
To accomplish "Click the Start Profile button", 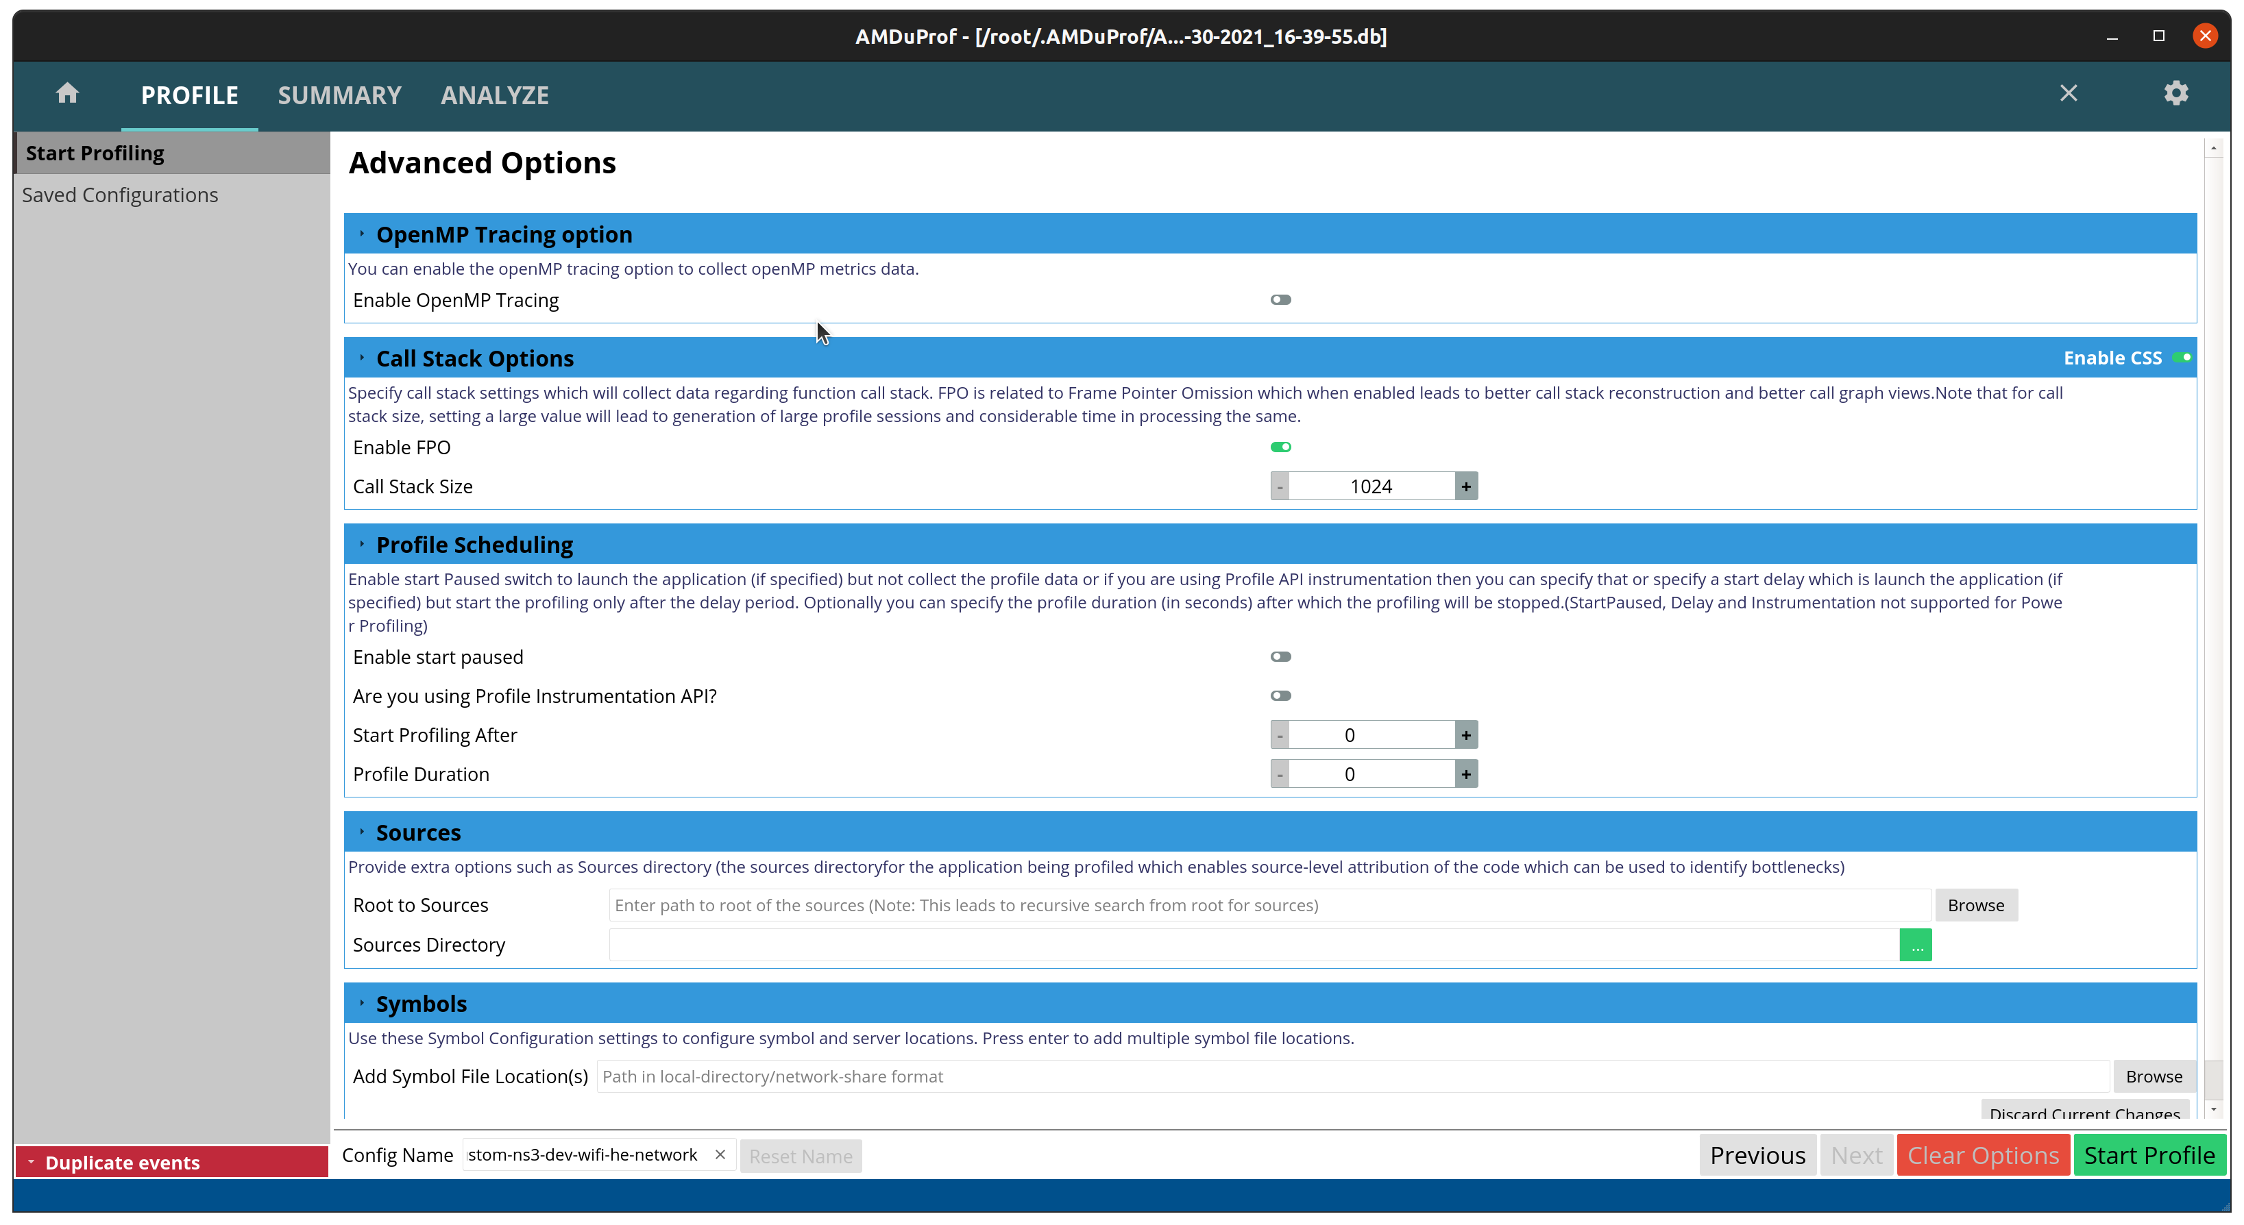I will pyautogui.click(x=2149, y=1154).
